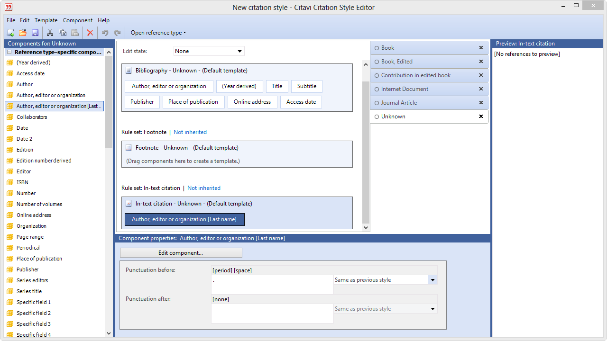Select the Journal Article radio circle
607x341 pixels.
tap(377, 103)
